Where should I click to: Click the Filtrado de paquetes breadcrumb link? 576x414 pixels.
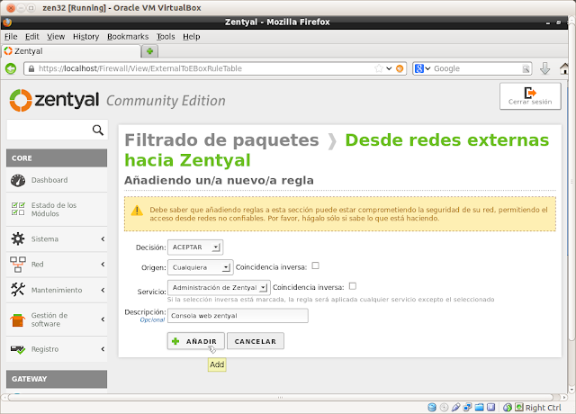[x=222, y=140]
